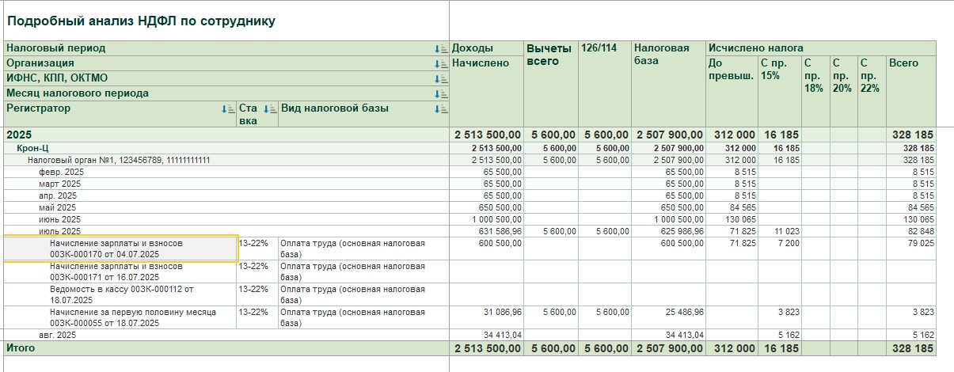Click sort icon in ИФНС, КПП, ОКТМО header
954x372 pixels.
pos(441,79)
